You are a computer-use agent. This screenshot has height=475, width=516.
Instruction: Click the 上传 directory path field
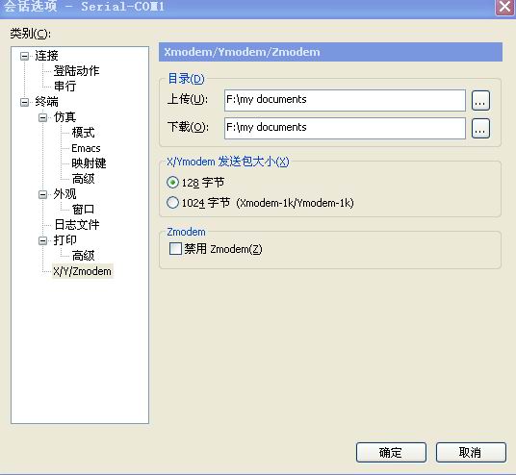(345, 100)
